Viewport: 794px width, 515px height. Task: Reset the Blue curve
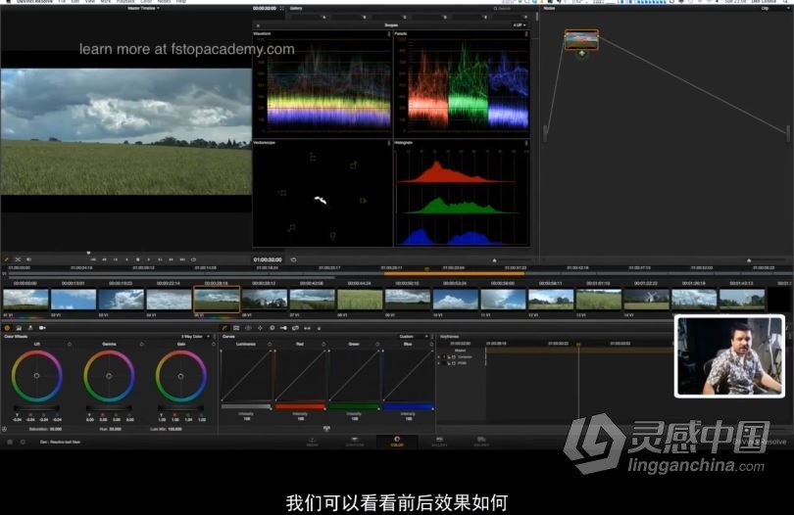(431, 344)
